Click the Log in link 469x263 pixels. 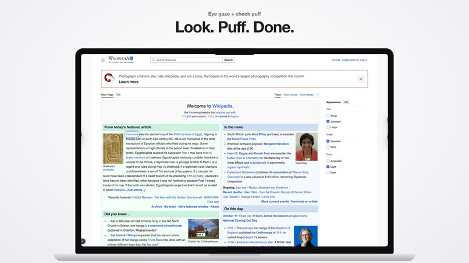coord(364,60)
